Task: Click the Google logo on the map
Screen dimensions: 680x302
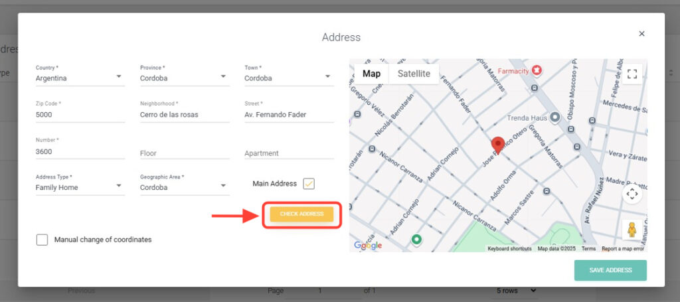Action: [368, 246]
